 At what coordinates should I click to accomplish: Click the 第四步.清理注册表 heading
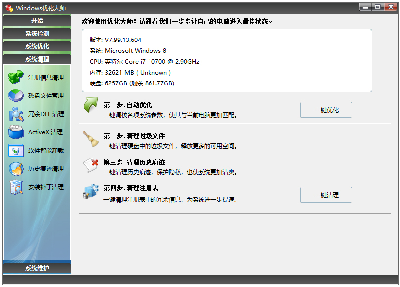[131, 188]
